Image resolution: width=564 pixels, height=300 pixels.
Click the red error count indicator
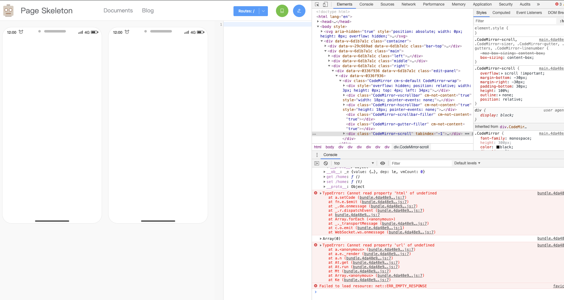coord(559,4)
